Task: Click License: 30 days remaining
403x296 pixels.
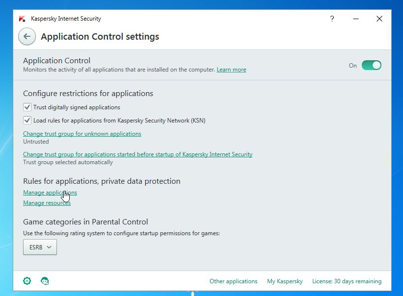Action: [x=347, y=281]
